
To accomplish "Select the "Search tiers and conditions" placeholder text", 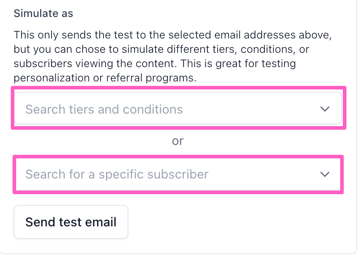I will point(104,109).
